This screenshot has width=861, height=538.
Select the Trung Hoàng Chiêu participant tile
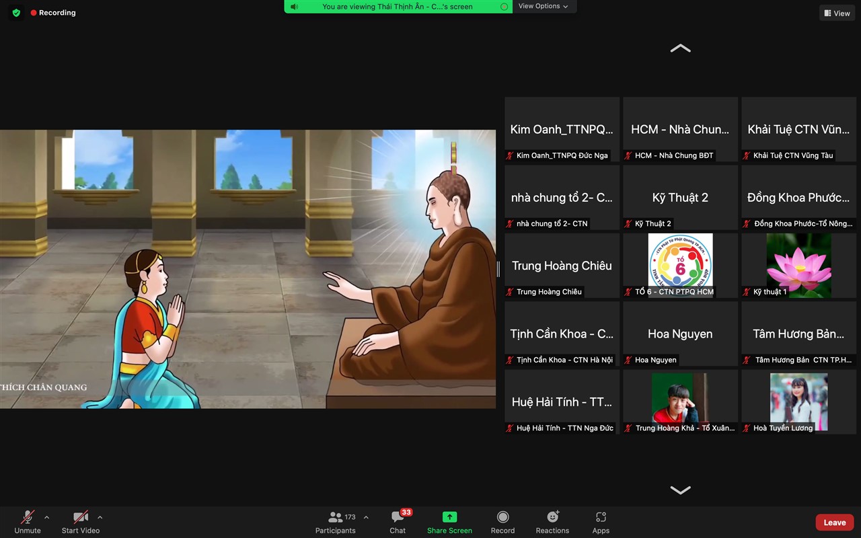562,265
